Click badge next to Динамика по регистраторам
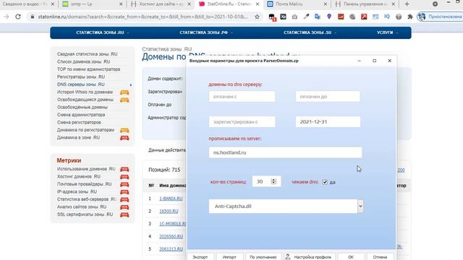Screen dimensions: 463x260 [124, 130]
